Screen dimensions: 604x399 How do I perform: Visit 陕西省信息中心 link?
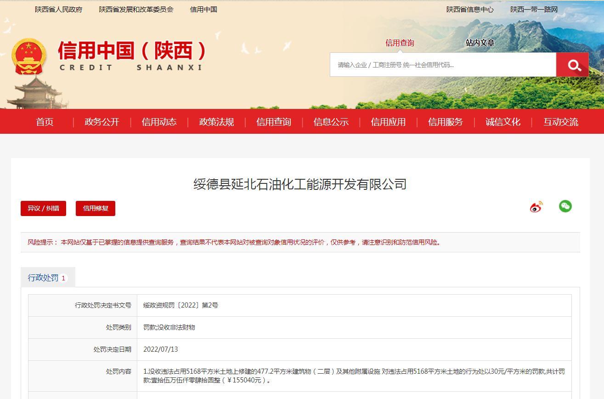coord(470,9)
